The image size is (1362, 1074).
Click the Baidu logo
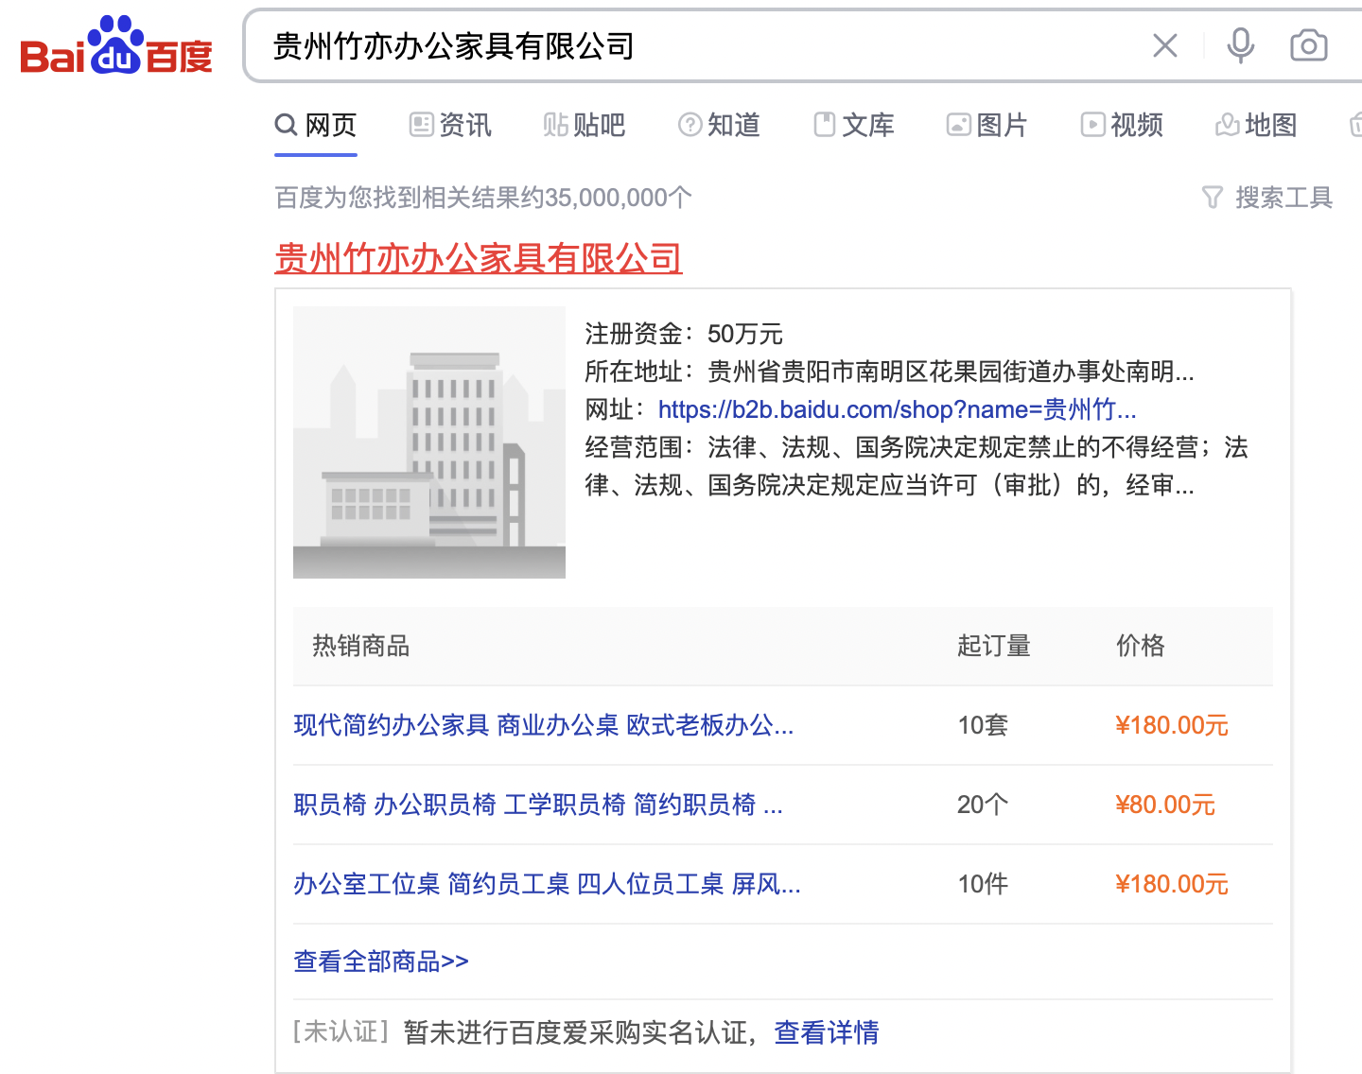pos(116,45)
